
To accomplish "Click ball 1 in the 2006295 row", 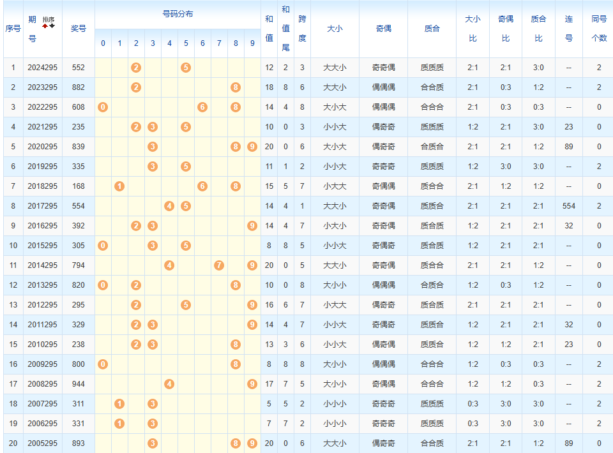I will 119,424.
